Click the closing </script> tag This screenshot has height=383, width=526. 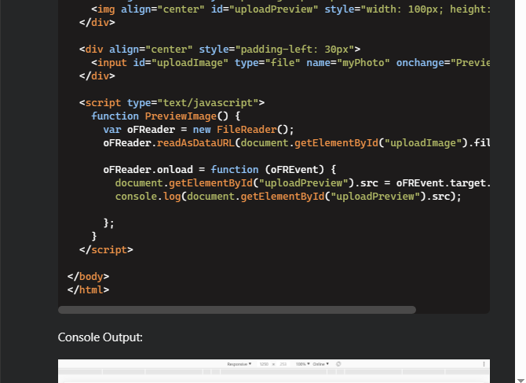[106, 250]
